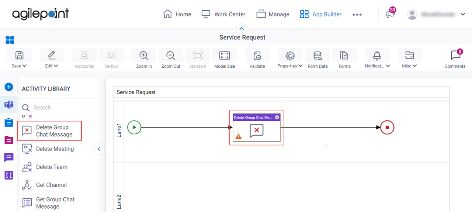Click the red end event circle
The height and width of the screenshot is (212, 472).
(387, 127)
